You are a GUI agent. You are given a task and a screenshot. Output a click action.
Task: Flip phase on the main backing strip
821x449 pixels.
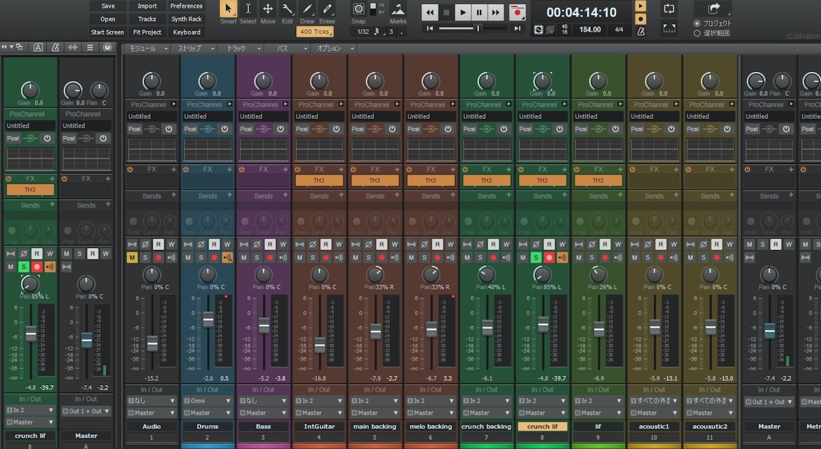[368, 245]
